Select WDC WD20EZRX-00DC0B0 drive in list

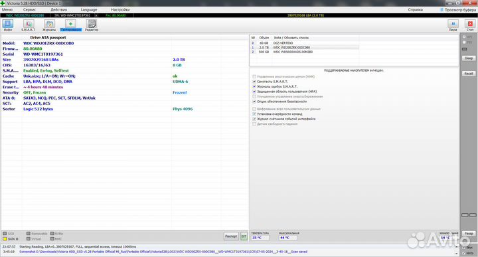tap(305, 48)
